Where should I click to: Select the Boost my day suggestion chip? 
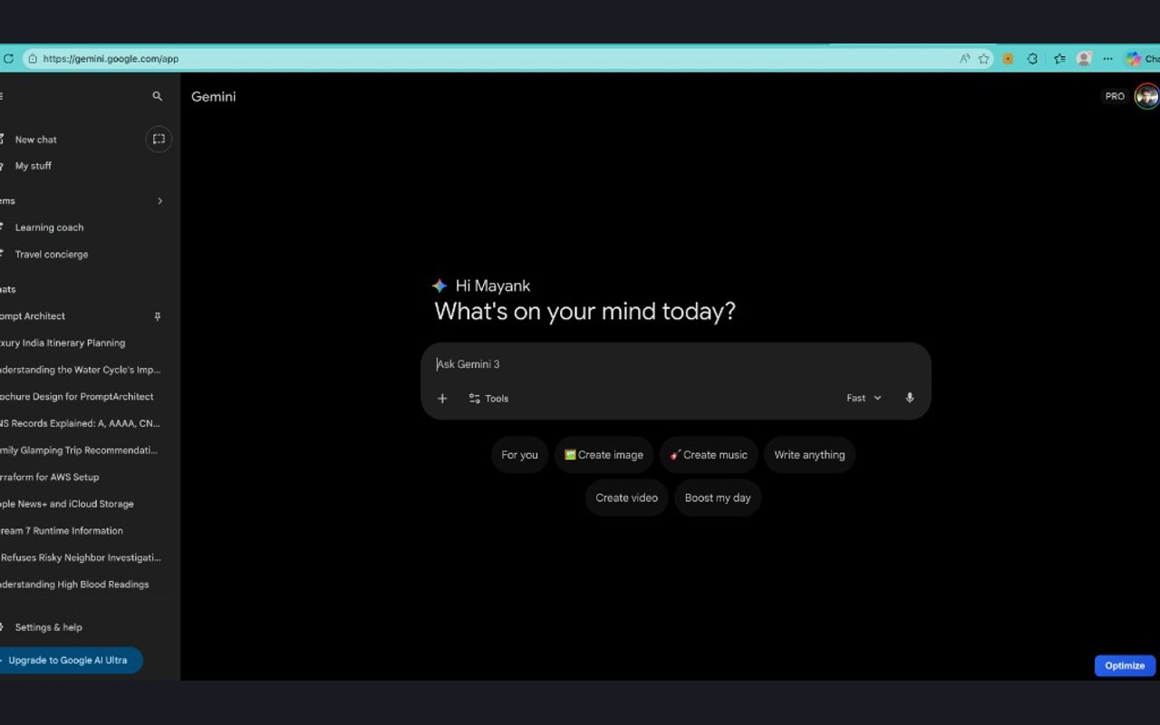point(718,498)
